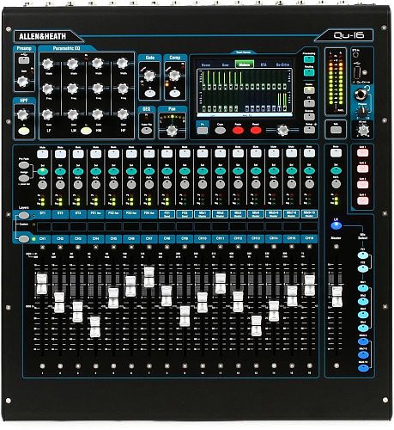Screen dimensions: 394x430
Task: Select the lower CH1-16 layer key
Action: click(24, 239)
